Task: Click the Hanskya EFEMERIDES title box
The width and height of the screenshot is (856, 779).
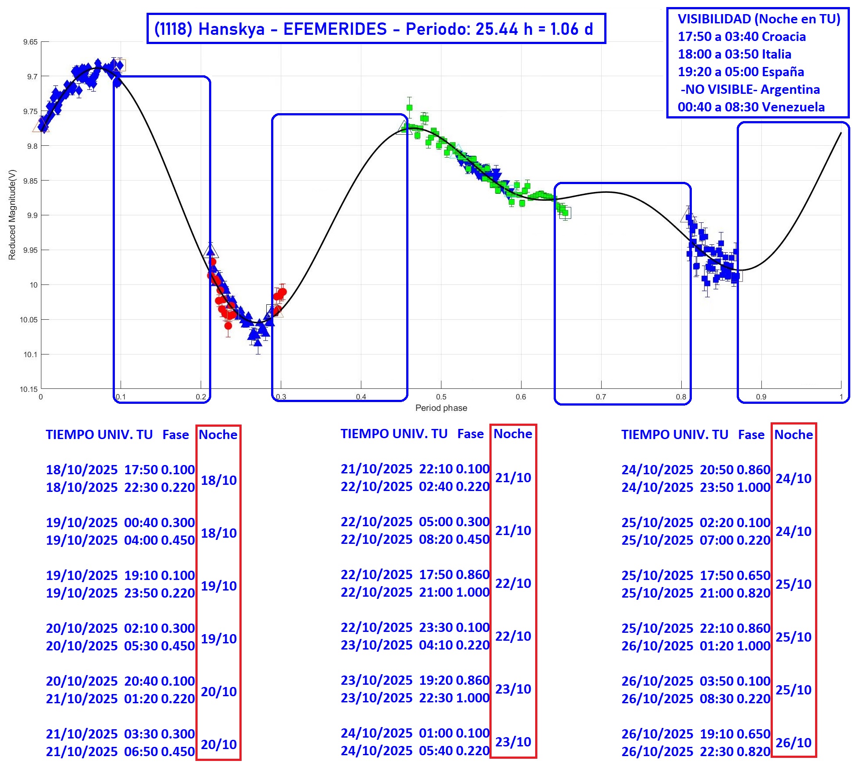Action: tap(376, 29)
